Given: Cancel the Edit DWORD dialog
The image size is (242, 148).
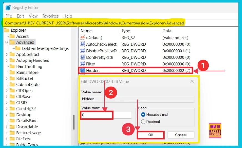Looking at the screenshot, I should coord(181,135).
